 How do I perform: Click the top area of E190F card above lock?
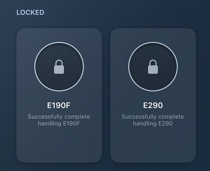tap(59, 35)
